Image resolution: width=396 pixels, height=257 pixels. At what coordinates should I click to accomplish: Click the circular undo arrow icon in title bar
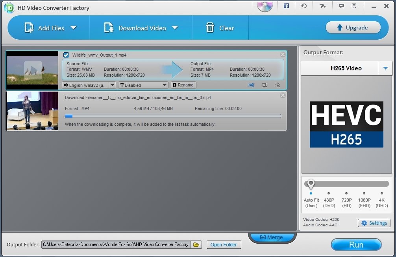(304, 6)
